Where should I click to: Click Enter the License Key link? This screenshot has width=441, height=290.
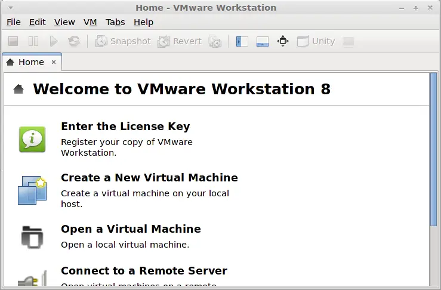(125, 127)
